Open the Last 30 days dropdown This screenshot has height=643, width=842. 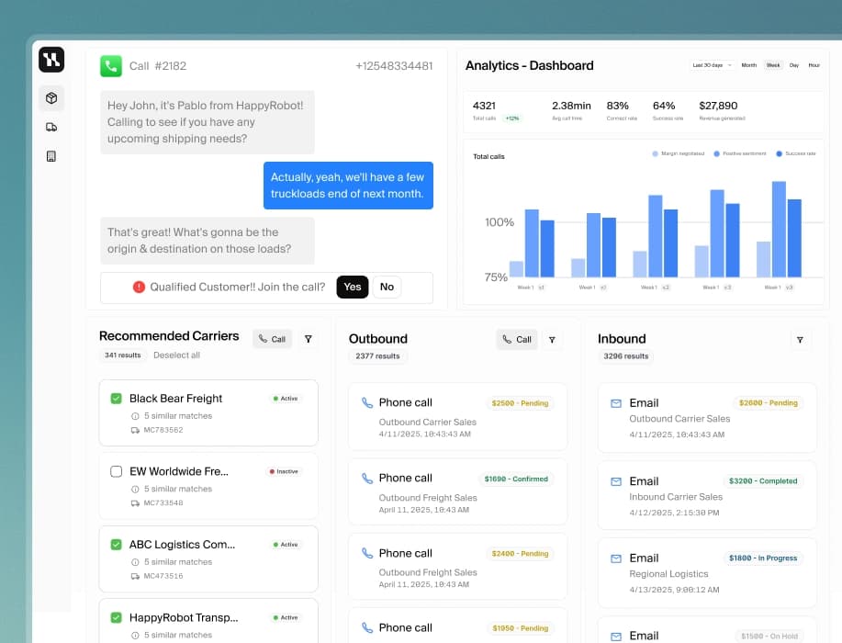tap(712, 65)
